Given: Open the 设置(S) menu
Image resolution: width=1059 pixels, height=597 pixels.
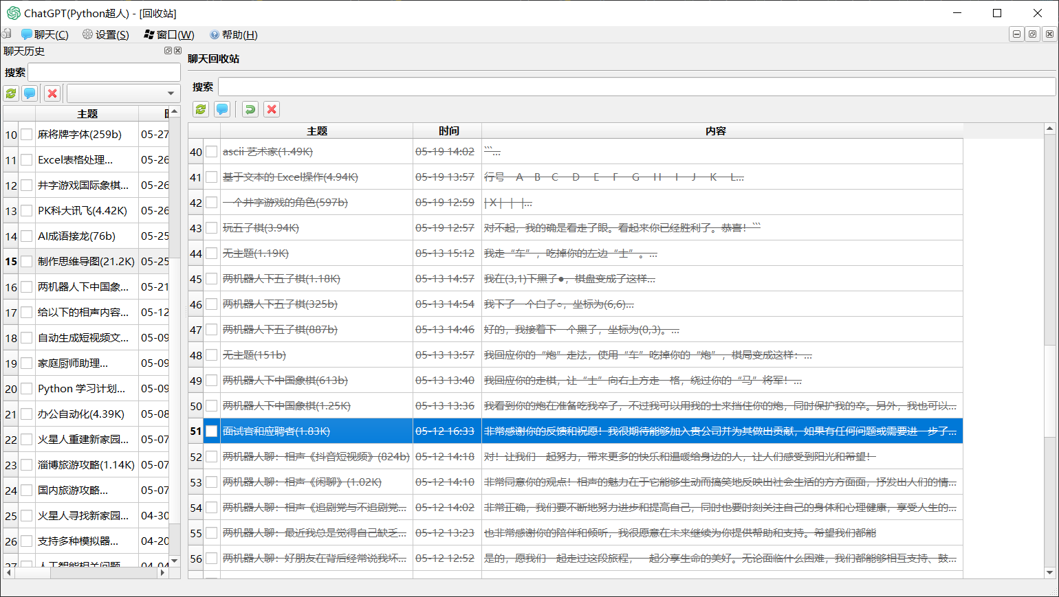Looking at the screenshot, I should [x=106, y=34].
